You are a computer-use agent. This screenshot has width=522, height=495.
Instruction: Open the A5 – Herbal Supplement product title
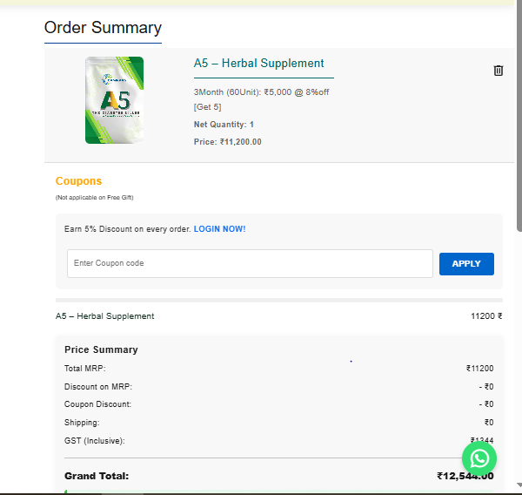click(x=258, y=63)
